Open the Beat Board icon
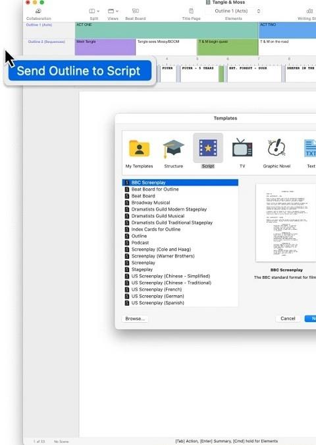The image size is (316, 445). (136, 11)
